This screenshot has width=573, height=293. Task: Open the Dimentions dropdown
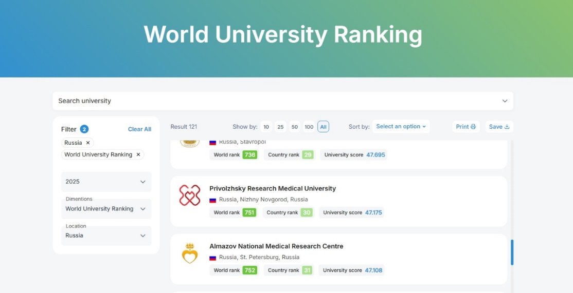[106, 208]
